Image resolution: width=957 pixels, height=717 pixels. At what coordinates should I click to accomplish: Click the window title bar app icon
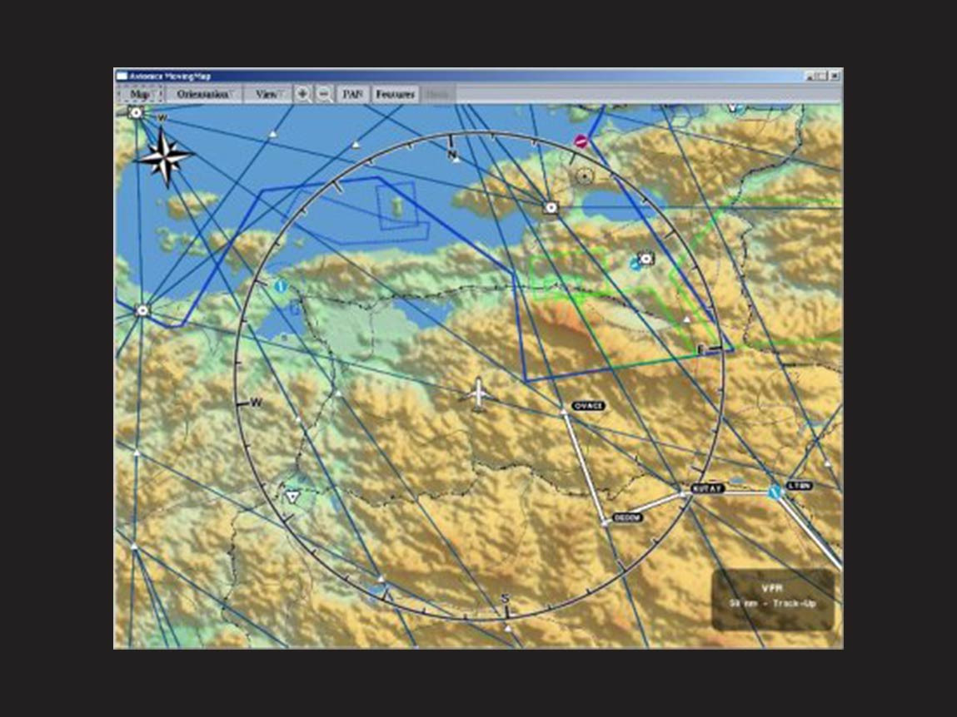click(x=122, y=77)
